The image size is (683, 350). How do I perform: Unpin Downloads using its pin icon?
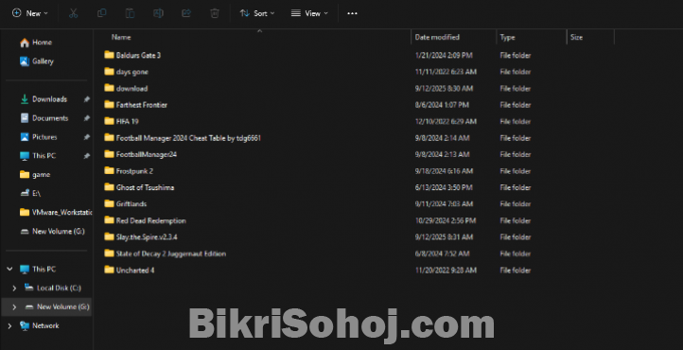coord(87,99)
